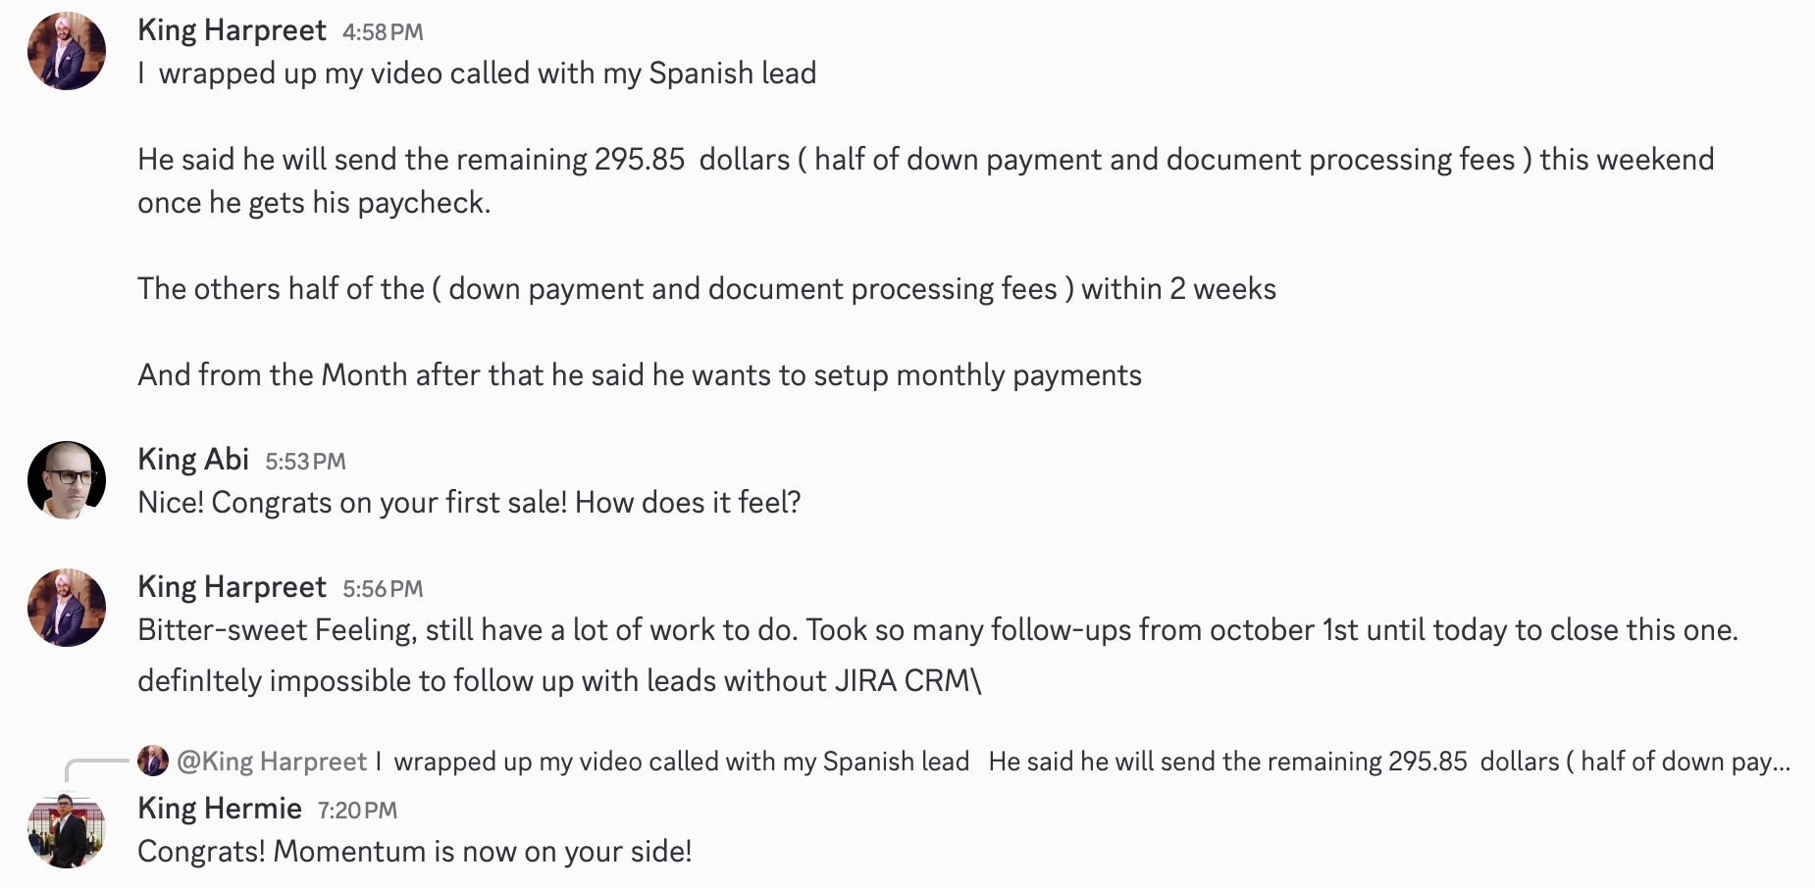Click the 5:56 PM timestamp
Viewport: 1815px width, 888px height.
pos(383,589)
